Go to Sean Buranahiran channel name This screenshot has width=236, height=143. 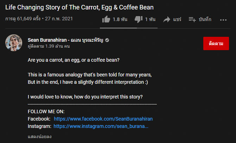click(x=66, y=40)
